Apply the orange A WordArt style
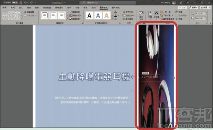Viewport: 213px width, 130px height. click(x=106, y=16)
